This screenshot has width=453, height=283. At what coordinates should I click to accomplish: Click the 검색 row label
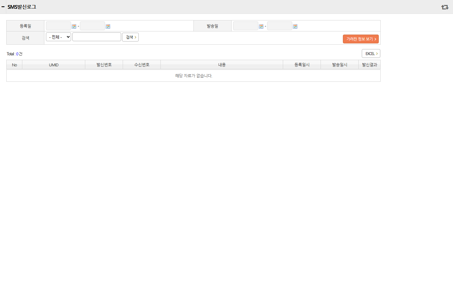(x=25, y=38)
